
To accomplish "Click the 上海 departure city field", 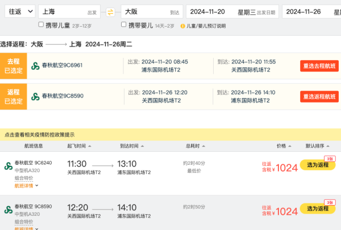I will (x=69, y=11).
